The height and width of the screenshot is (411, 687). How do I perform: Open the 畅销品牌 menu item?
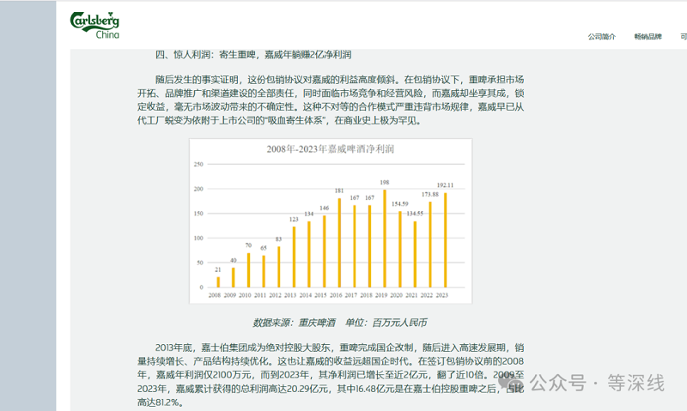click(648, 37)
